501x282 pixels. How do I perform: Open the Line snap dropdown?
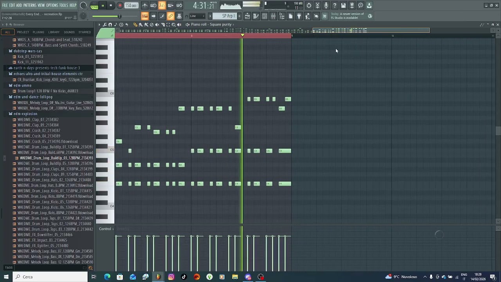tap(197, 16)
